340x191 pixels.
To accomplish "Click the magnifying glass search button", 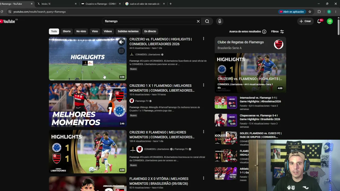I will (x=207, y=21).
